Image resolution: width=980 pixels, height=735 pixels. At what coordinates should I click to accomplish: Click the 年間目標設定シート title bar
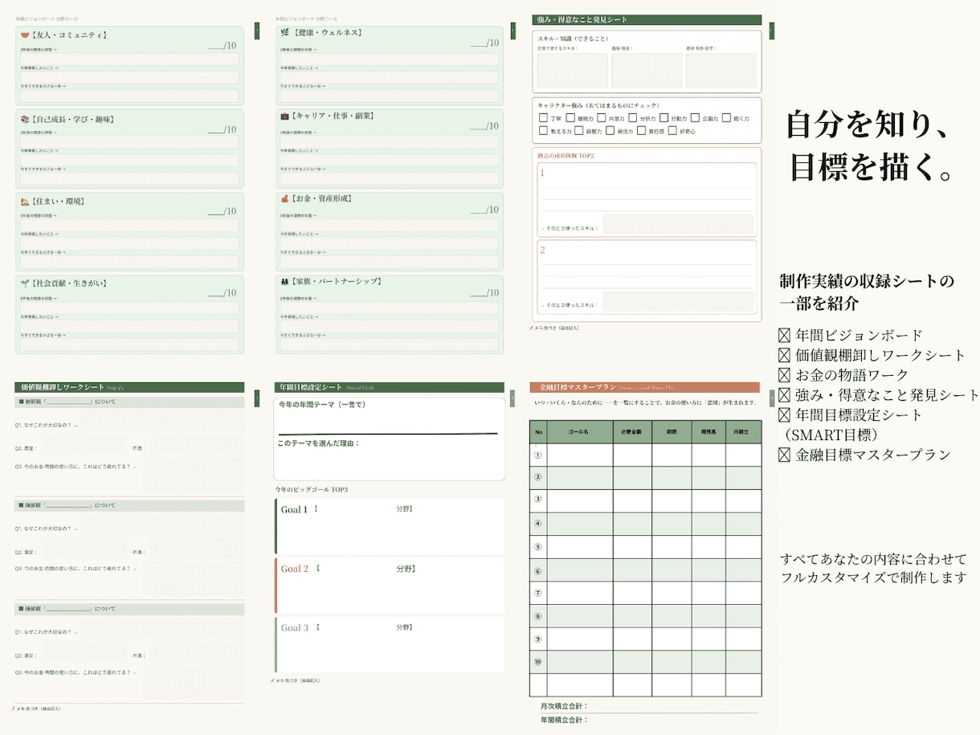pyautogui.click(x=389, y=387)
